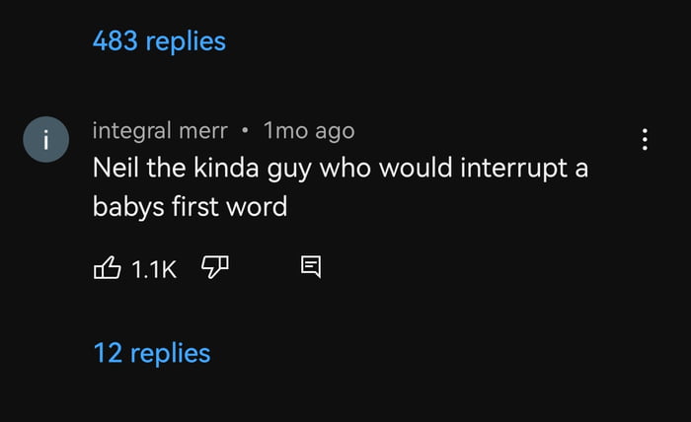Select the comment text about Neil
This screenshot has width=691, height=422.
point(341,187)
